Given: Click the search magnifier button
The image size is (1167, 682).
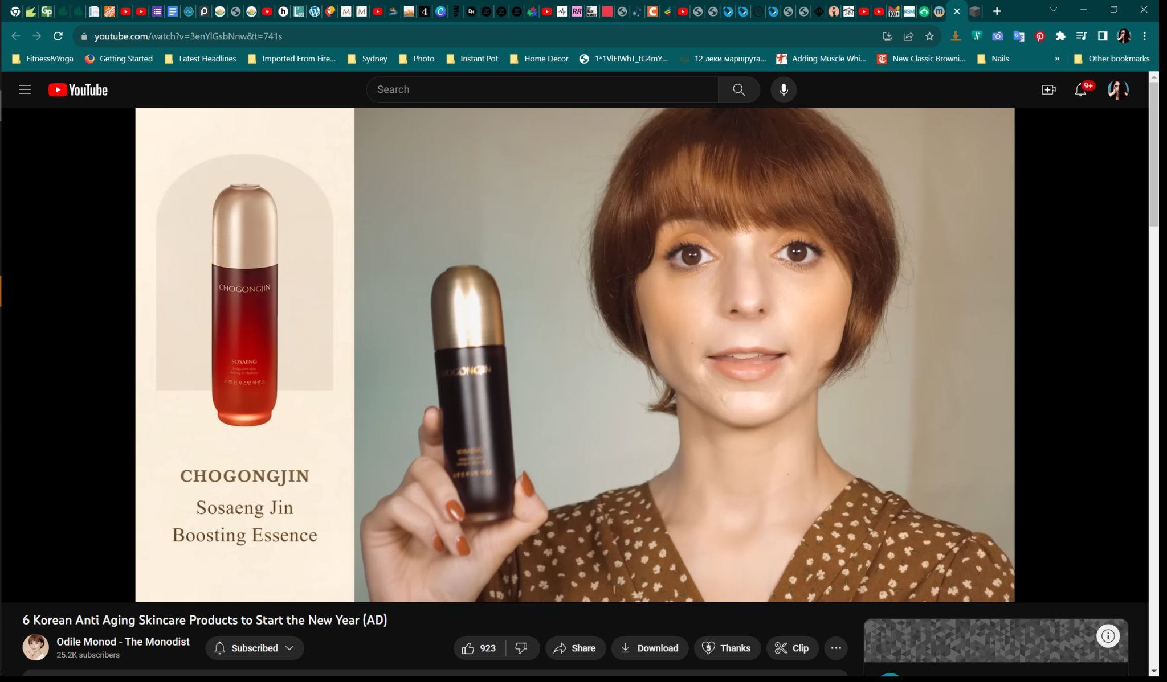Looking at the screenshot, I should click(738, 89).
